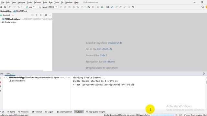Open the build variants dropdown arrow before app
This screenshot has width=207, height=116.
(x=22, y=7)
